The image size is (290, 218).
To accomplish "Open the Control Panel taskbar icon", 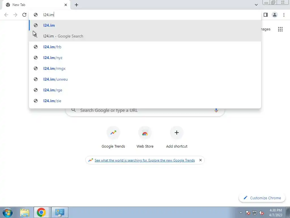I will pyautogui.click(x=59, y=212).
